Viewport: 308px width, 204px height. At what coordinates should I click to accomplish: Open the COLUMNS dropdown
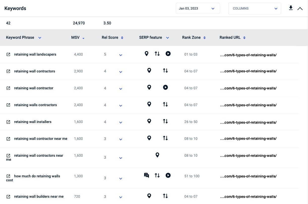click(x=255, y=8)
